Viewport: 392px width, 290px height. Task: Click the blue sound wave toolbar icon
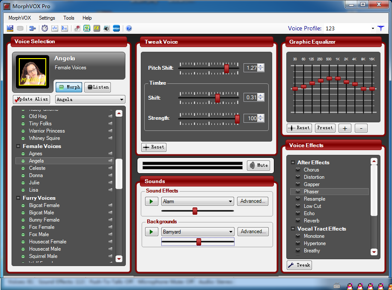[x=116, y=28]
